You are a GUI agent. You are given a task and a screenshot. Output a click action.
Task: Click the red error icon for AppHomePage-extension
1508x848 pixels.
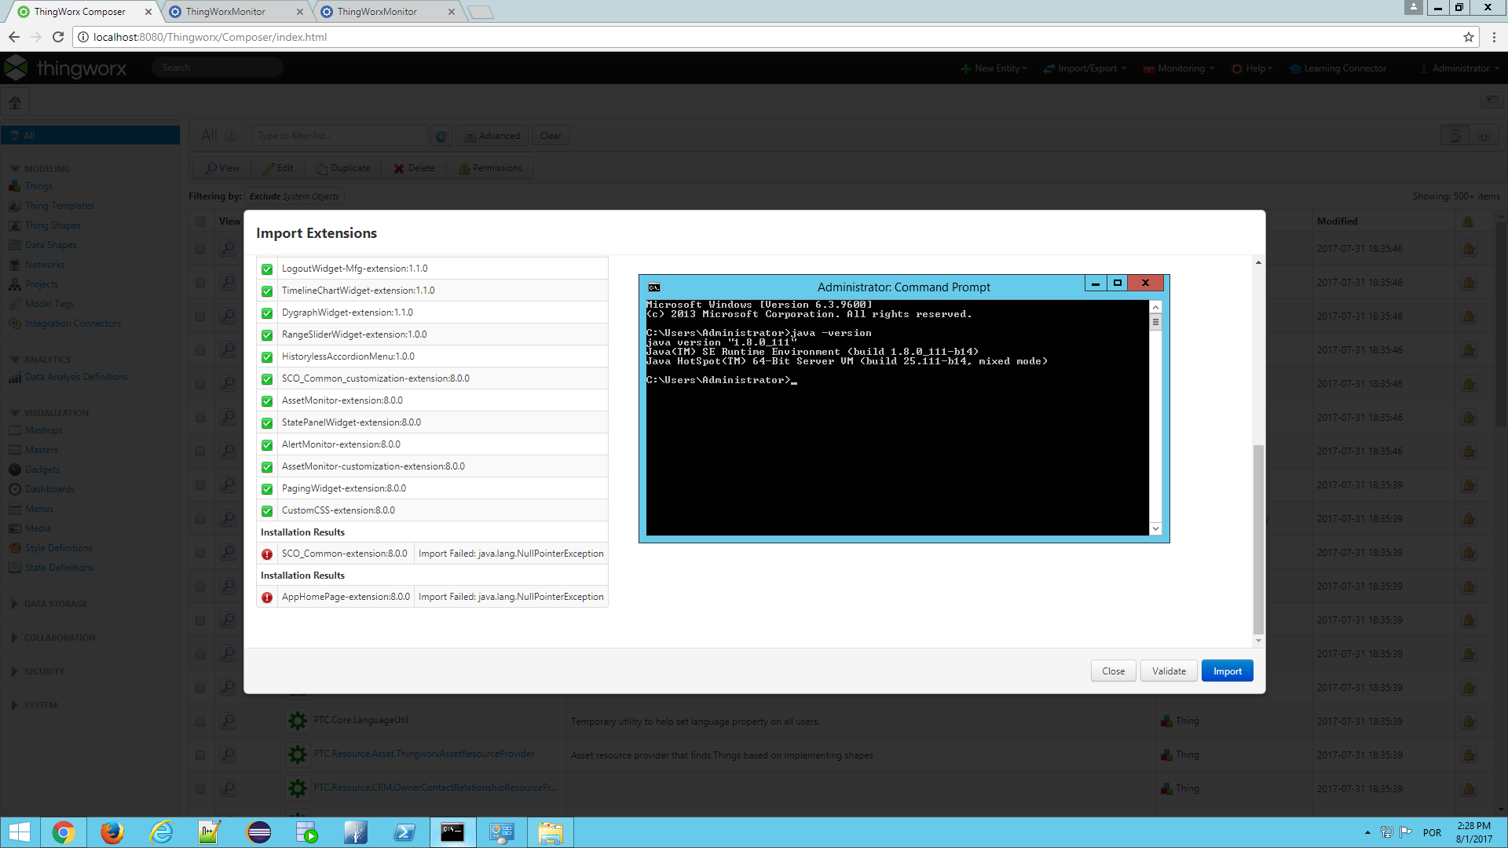(267, 598)
